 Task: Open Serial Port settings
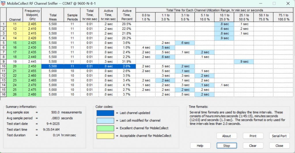click(x=279, y=136)
